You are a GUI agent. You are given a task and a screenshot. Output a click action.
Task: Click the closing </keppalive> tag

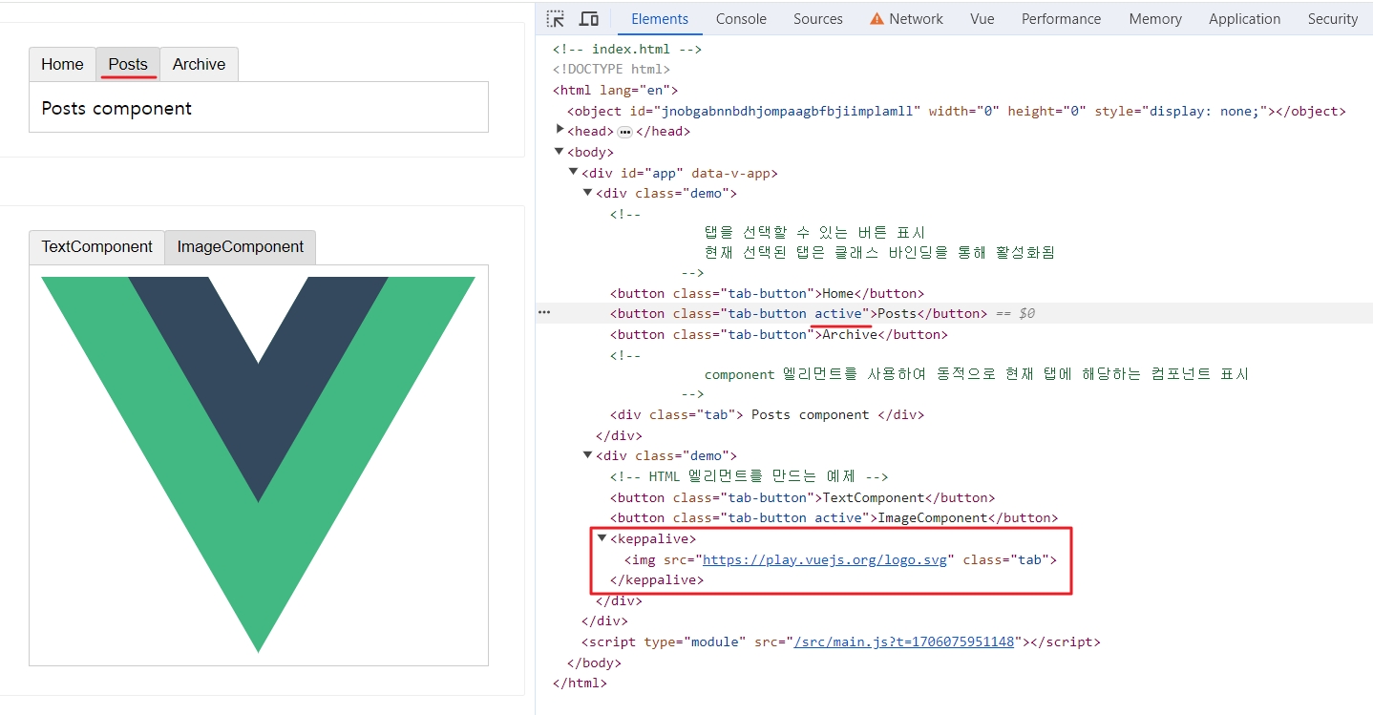[x=656, y=579]
